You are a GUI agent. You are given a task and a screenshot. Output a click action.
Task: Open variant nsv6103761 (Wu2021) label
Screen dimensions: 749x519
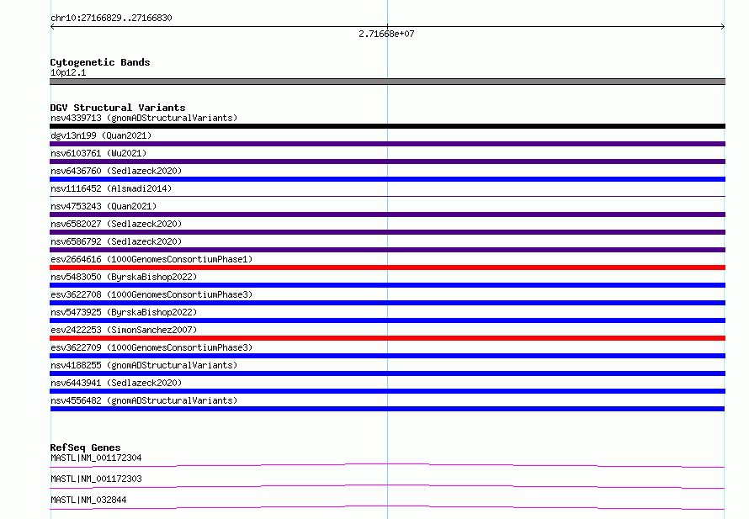(98, 153)
